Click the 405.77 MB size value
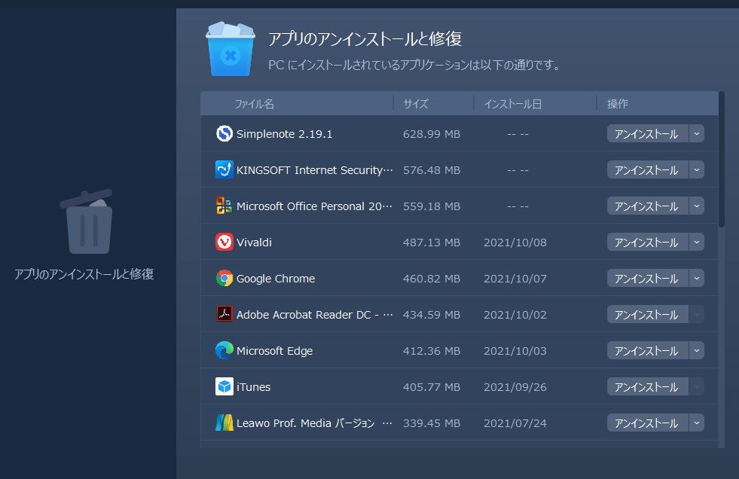This screenshot has height=479, width=739. [431, 387]
